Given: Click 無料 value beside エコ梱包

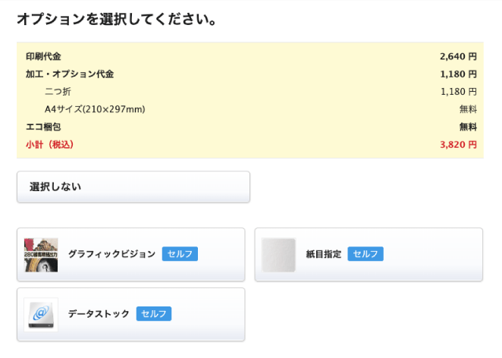Looking at the screenshot, I should click(467, 127).
